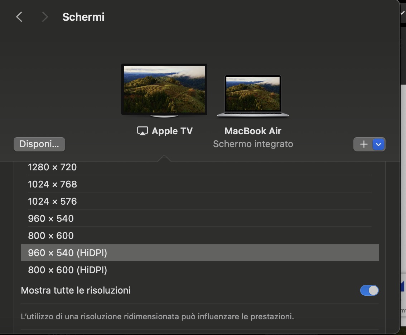Screen dimensions: 406x335
Task: Select the Apple TV display thumbnail
Action: click(164, 90)
